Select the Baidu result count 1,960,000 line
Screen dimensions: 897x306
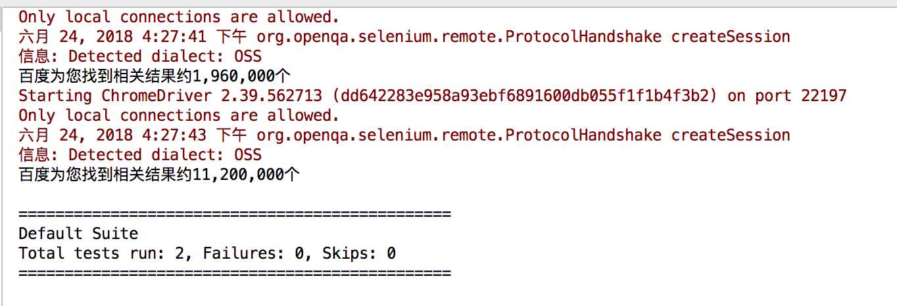click(x=156, y=76)
